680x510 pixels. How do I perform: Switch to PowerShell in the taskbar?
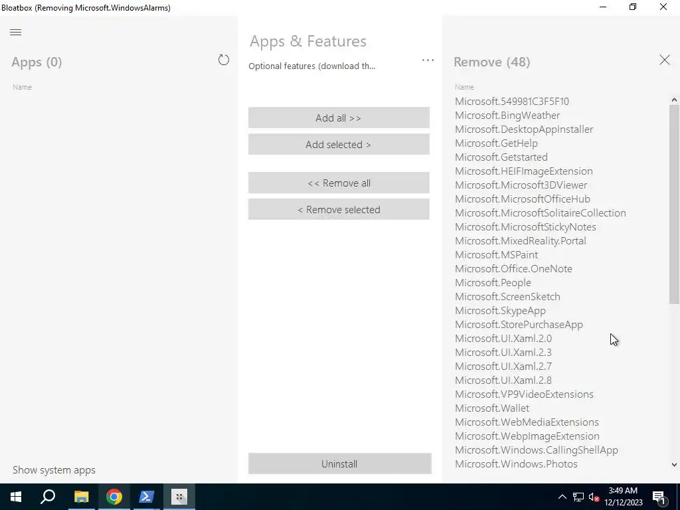[146, 497]
